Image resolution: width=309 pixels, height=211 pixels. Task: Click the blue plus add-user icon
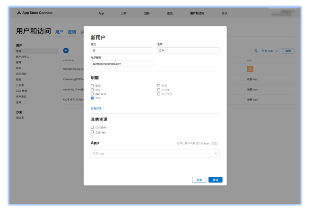[x=66, y=50]
